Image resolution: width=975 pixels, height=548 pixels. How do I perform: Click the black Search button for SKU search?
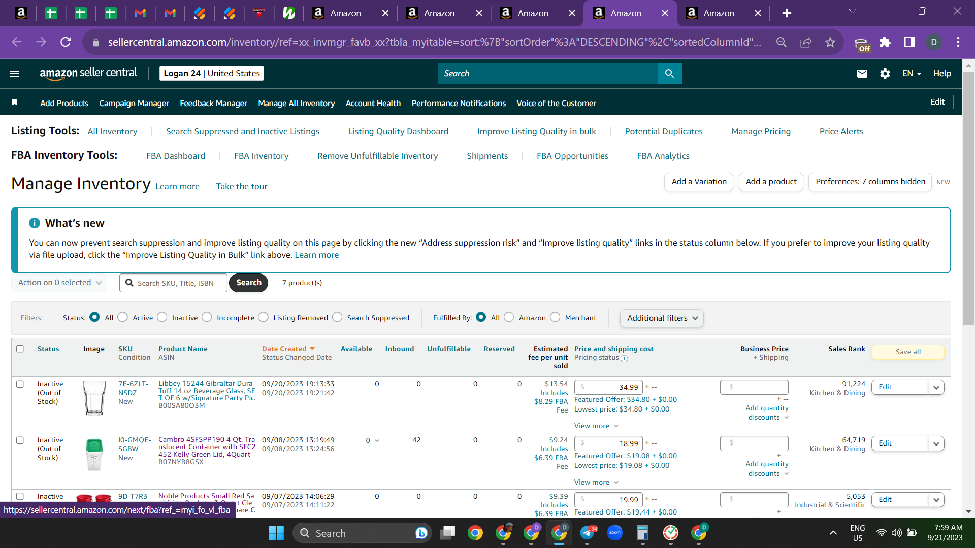point(248,283)
